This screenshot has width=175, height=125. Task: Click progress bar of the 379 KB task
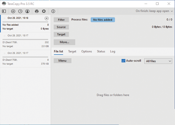[25, 57]
